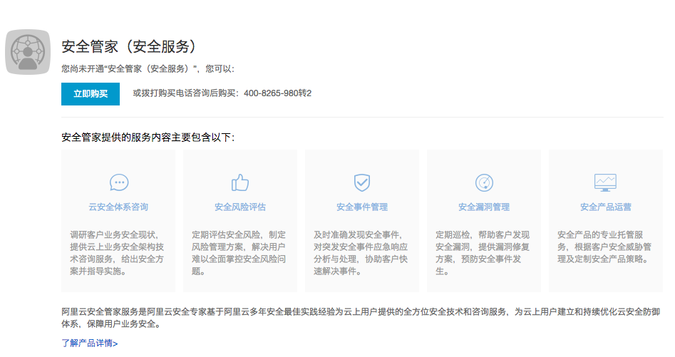This screenshot has width=675, height=357.
Task: Click the 安全管家 globe-person logo icon
Action: pyautogui.click(x=28, y=51)
